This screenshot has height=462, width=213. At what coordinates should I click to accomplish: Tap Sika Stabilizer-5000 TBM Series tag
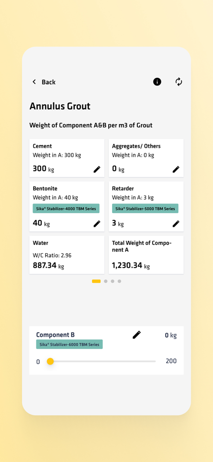click(145, 209)
